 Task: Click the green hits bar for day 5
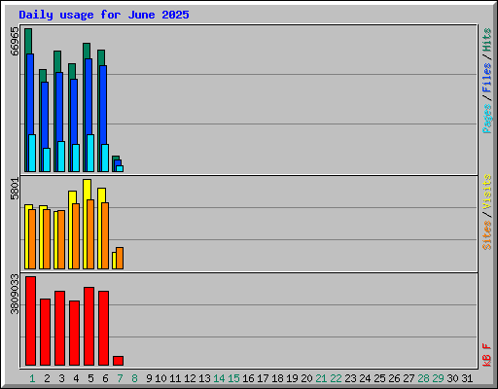pyautogui.click(x=87, y=51)
